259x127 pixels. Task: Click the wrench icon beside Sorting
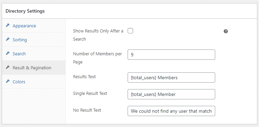8,39
